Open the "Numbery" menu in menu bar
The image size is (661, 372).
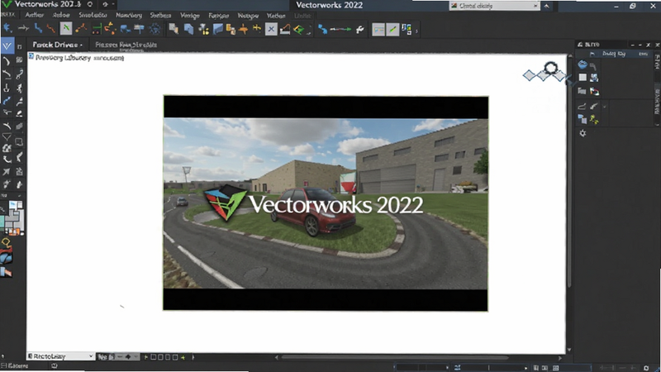(129, 15)
